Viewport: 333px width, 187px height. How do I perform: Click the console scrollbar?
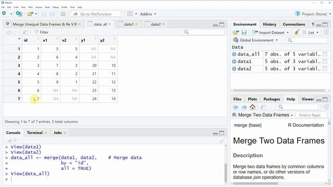225,172
